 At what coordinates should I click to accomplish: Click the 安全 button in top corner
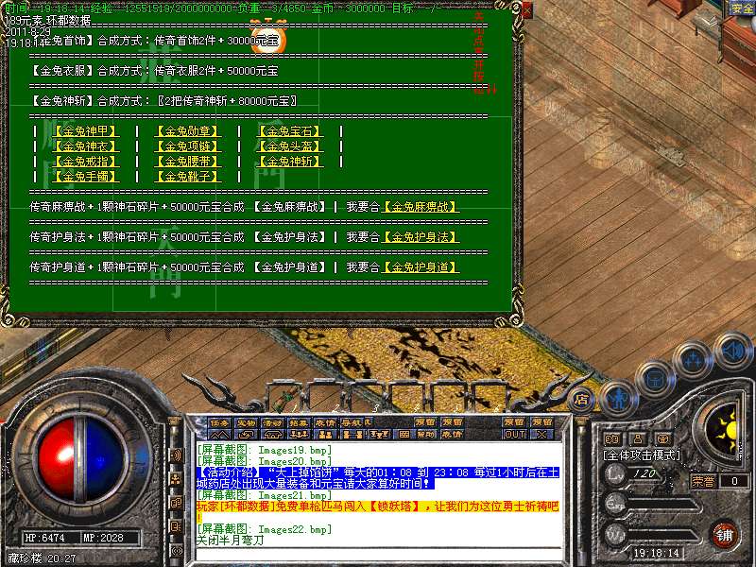point(742,9)
